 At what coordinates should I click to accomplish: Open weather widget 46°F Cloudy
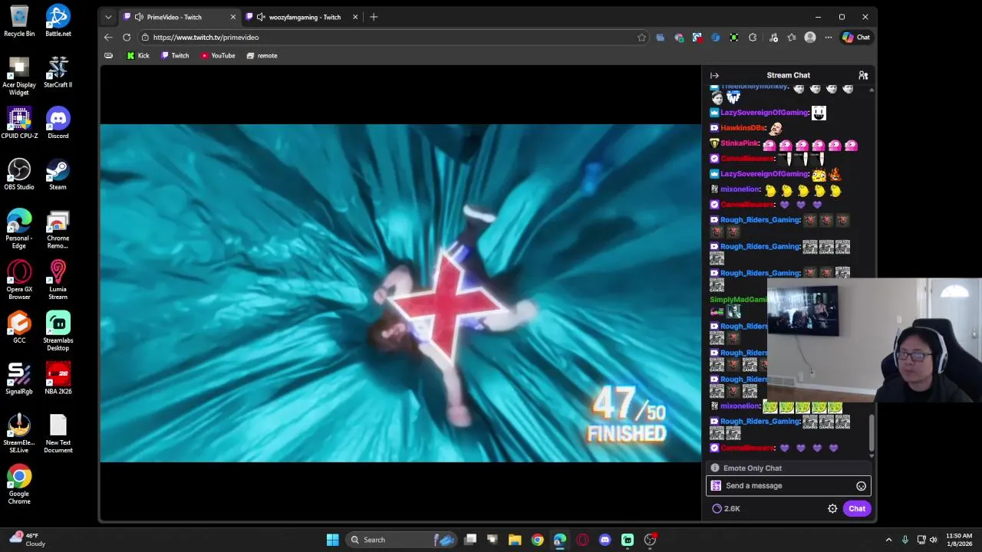[x=27, y=540]
